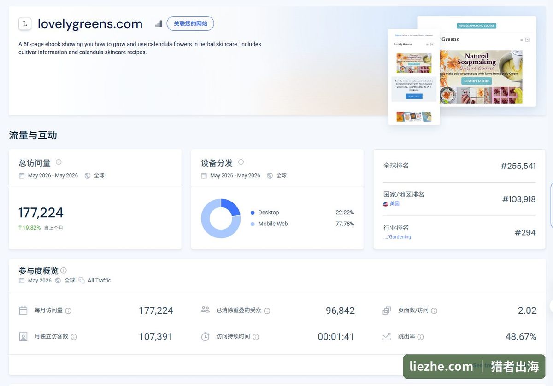Click the Desktop segment of the donut chart
The height and width of the screenshot is (386, 553).
tap(231, 207)
